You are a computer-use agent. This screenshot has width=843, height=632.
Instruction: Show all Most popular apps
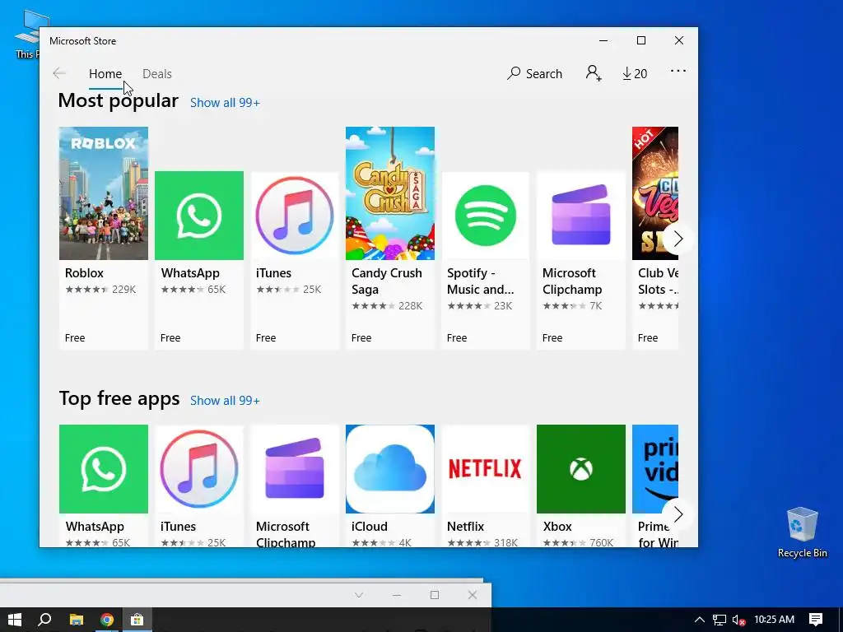(225, 103)
